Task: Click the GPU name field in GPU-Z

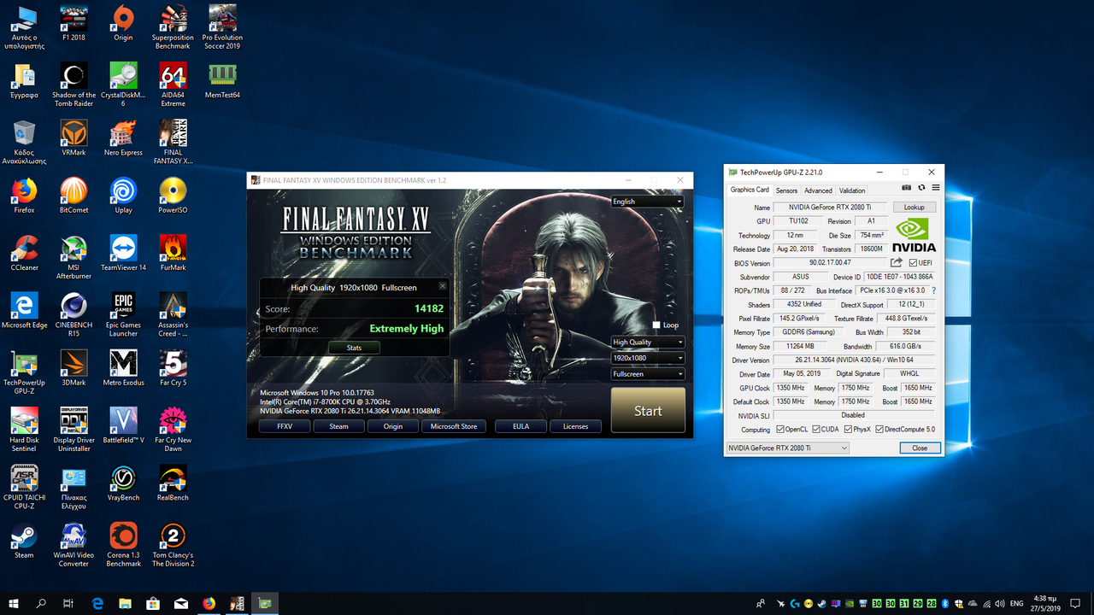Action: [831, 208]
